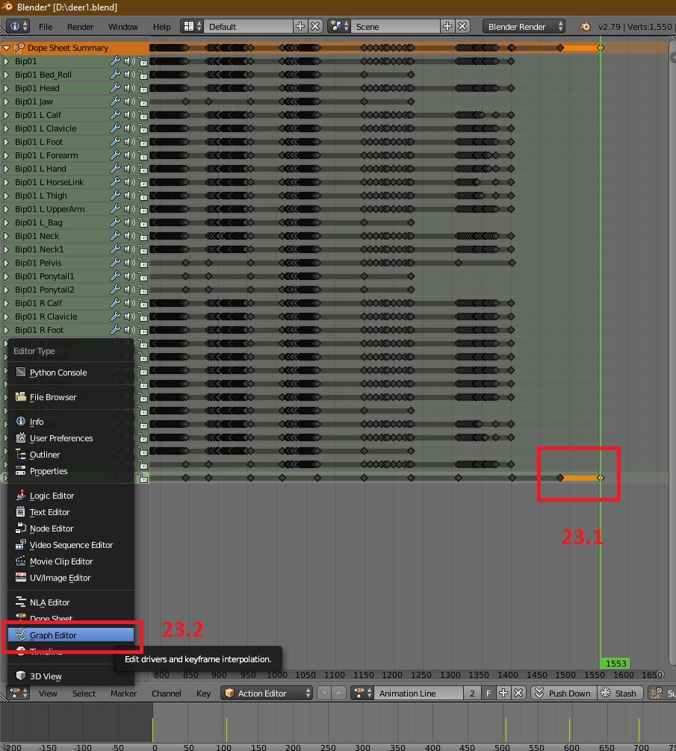Toggle modifiers wrench on Bip01 channel
This screenshot has width=676, height=751.
pyautogui.click(x=115, y=61)
